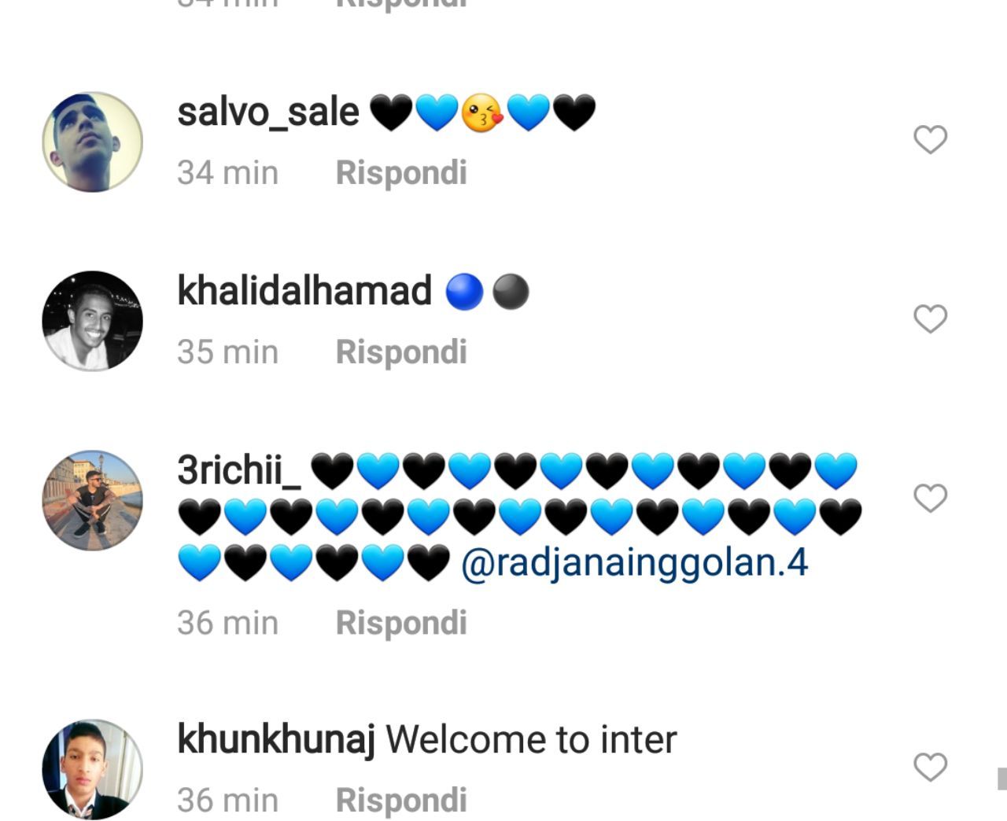Like 3richii_'s comment with heart icon
The height and width of the screenshot is (821, 1007).
[x=930, y=498]
